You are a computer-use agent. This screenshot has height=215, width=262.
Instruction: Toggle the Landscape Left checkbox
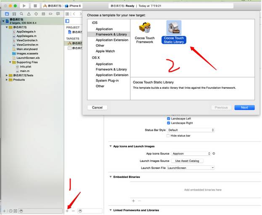pos(168,119)
